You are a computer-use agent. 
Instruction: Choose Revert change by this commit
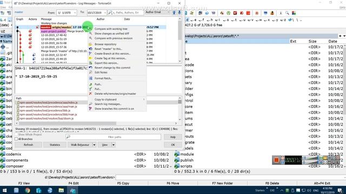(112, 68)
